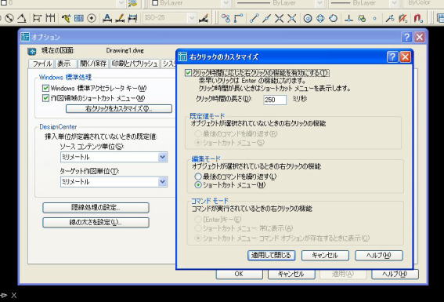Switch to the ファイル tab
This screenshot has width=444, height=302.
point(42,64)
